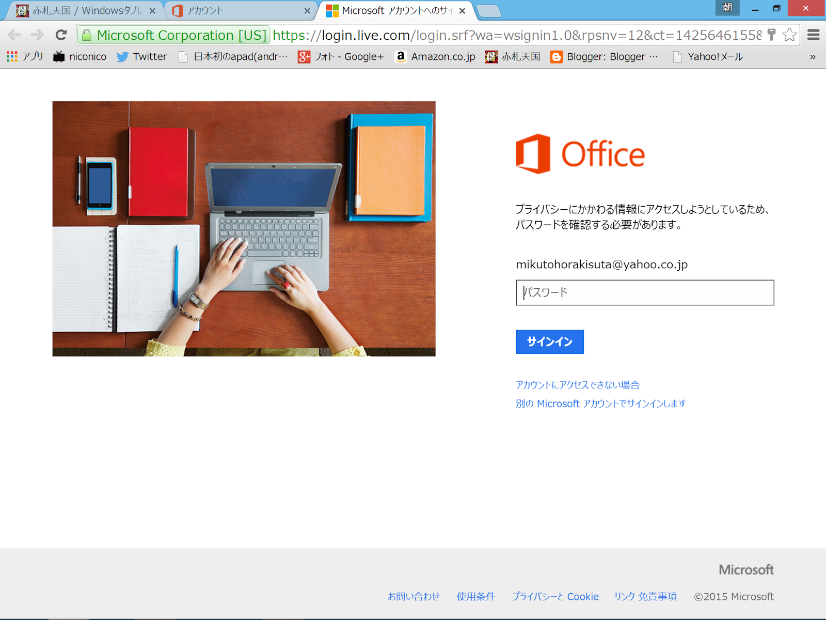Focus the パスワード input field
Screen dimensions: 826x620
point(645,292)
